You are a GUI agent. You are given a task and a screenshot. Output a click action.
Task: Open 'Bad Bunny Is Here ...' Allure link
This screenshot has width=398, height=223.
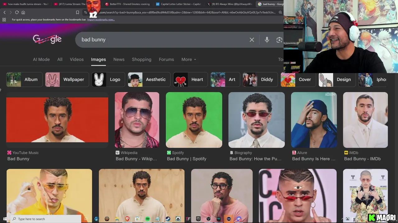[314, 159]
